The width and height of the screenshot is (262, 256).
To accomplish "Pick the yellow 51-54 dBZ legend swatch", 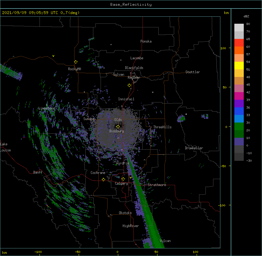I will pos(239,65).
